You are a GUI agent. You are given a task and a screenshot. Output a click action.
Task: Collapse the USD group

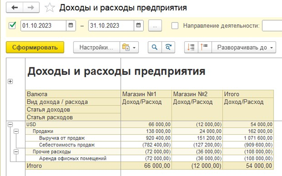10,125
